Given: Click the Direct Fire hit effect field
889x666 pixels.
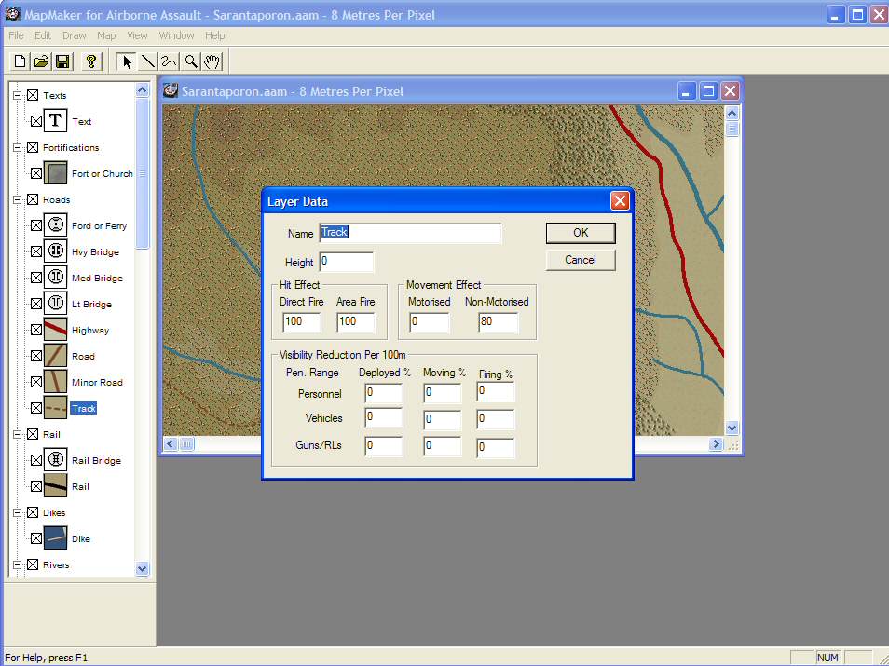Looking at the screenshot, I should [302, 322].
